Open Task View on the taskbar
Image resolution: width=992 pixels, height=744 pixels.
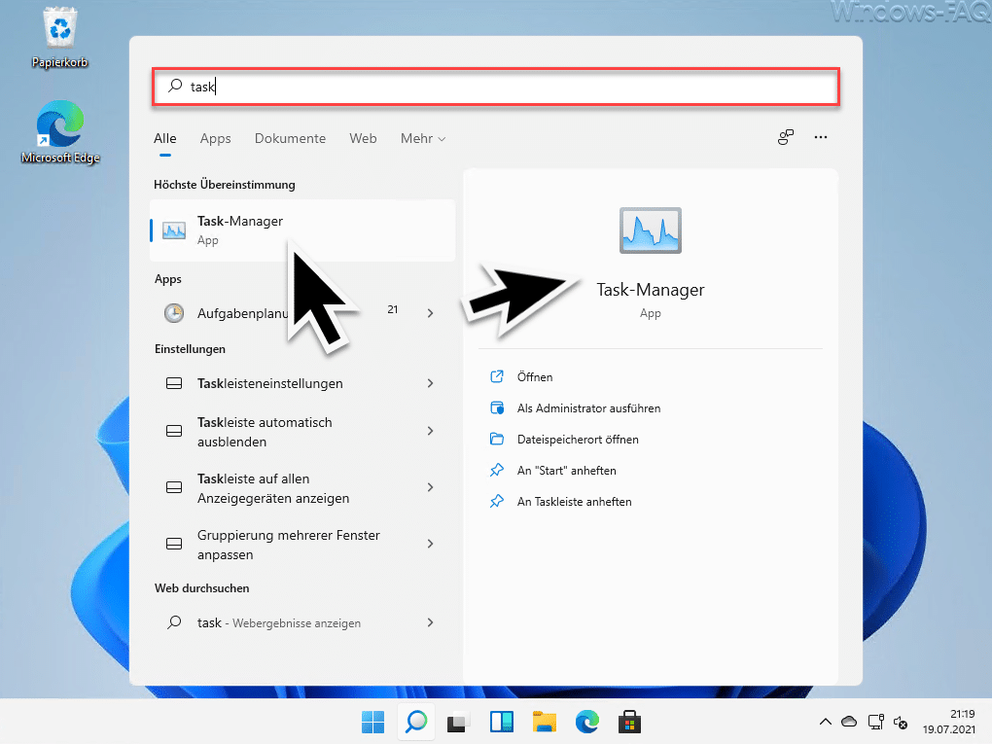[x=458, y=722]
